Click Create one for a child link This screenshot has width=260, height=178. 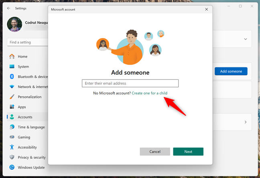[x=149, y=93]
